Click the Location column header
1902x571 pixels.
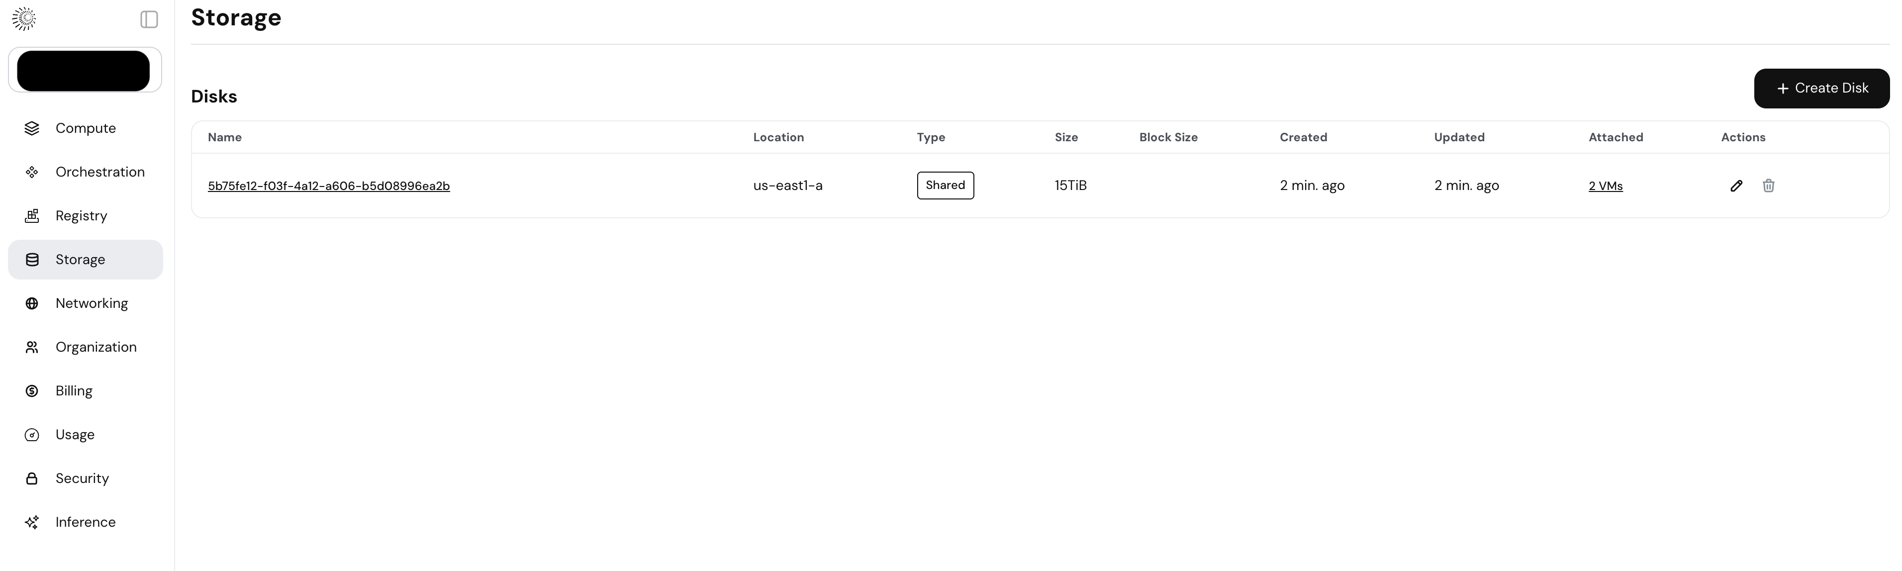click(x=778, y=137)
